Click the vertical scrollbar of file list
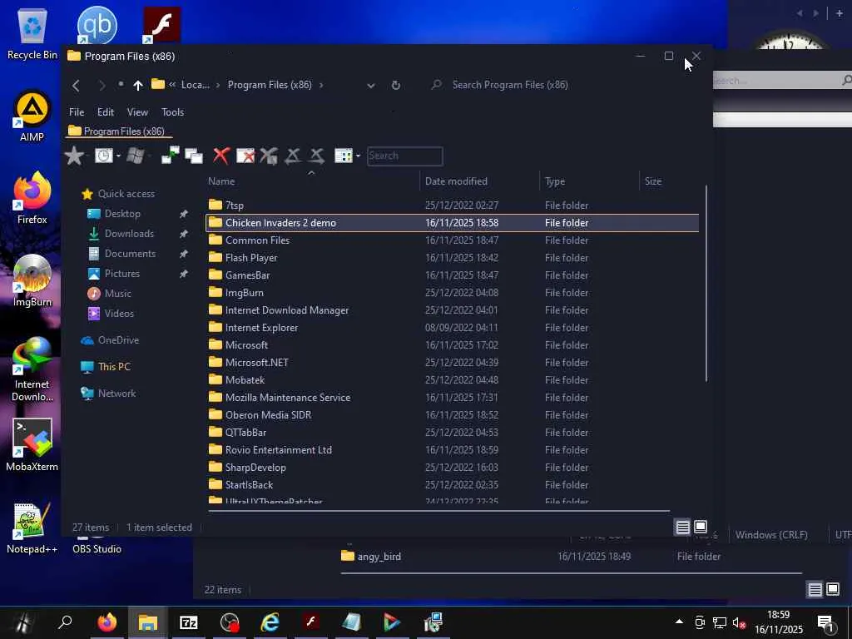Image resolution: width=852 pixels, height=639 pixels. click(x=706, y=283)
